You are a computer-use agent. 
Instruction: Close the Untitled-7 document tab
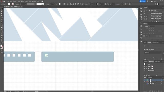22,7
